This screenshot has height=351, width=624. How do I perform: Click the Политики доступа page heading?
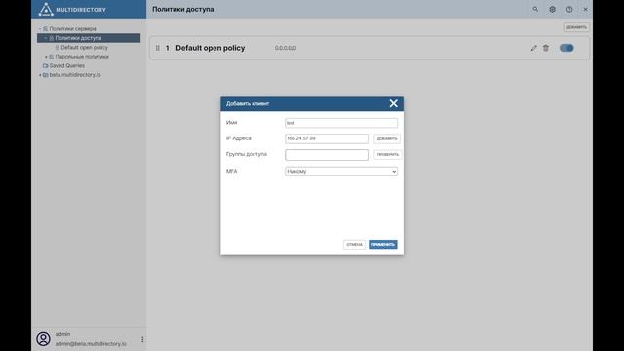coord(183,9)
